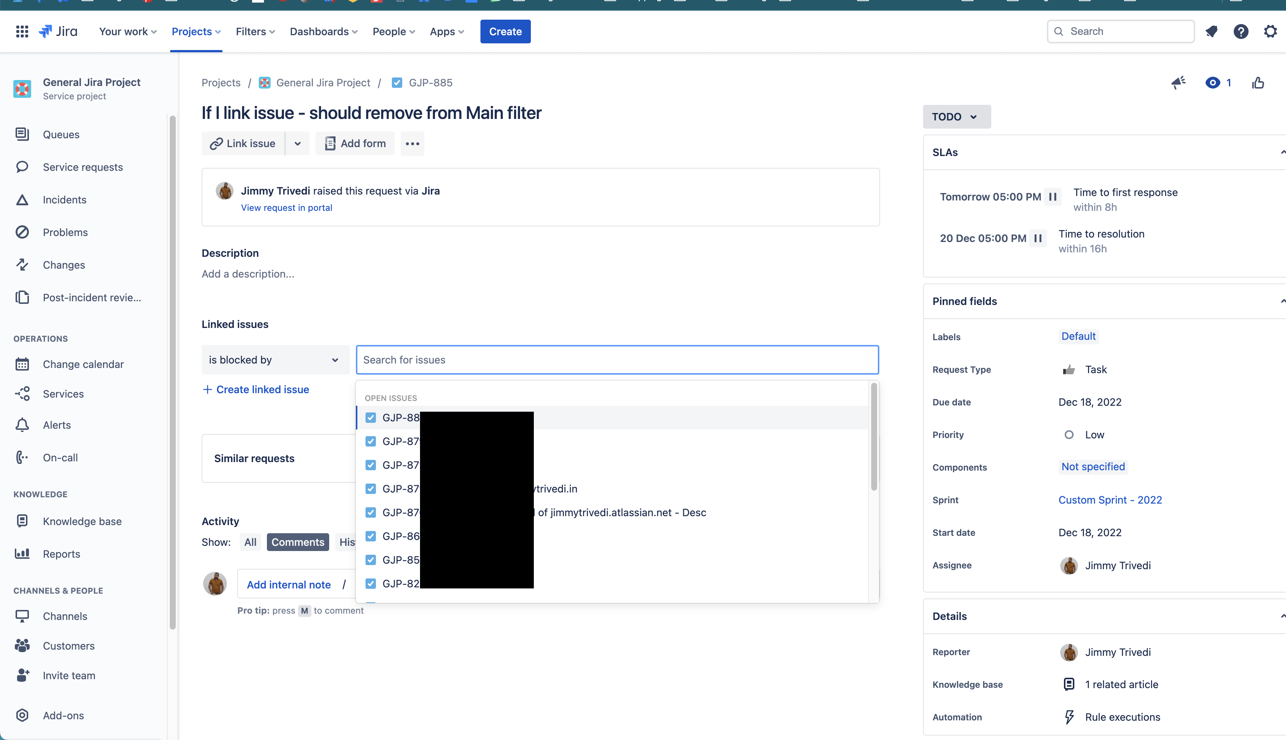This screenshot has width=1286, height=740.
Task: Click the top Search box
Action: pos(1120,31)
